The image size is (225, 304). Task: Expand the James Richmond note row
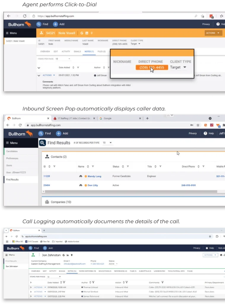(31, 296)
